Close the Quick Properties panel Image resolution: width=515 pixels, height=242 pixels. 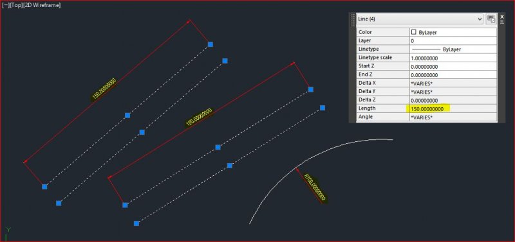point(502,16)
